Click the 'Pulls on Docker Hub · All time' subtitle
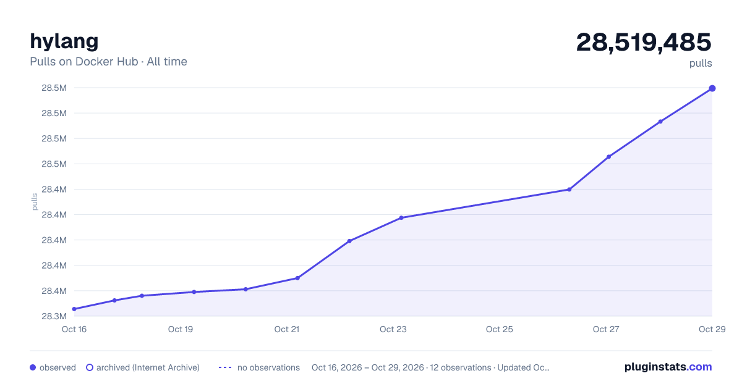742x389 pixels. 108,62
